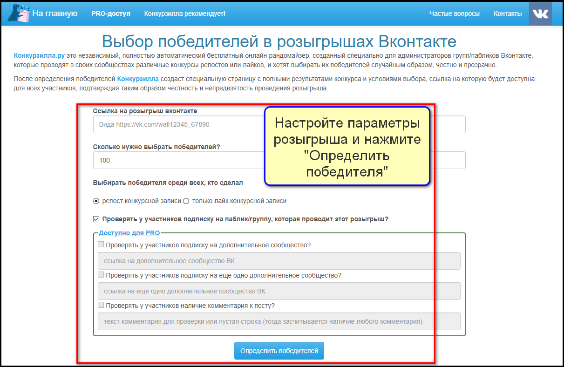This screenshot has height=367, width=564.
Task: Open the PRO-доступ menu item
Action: [x=111, y=14]
